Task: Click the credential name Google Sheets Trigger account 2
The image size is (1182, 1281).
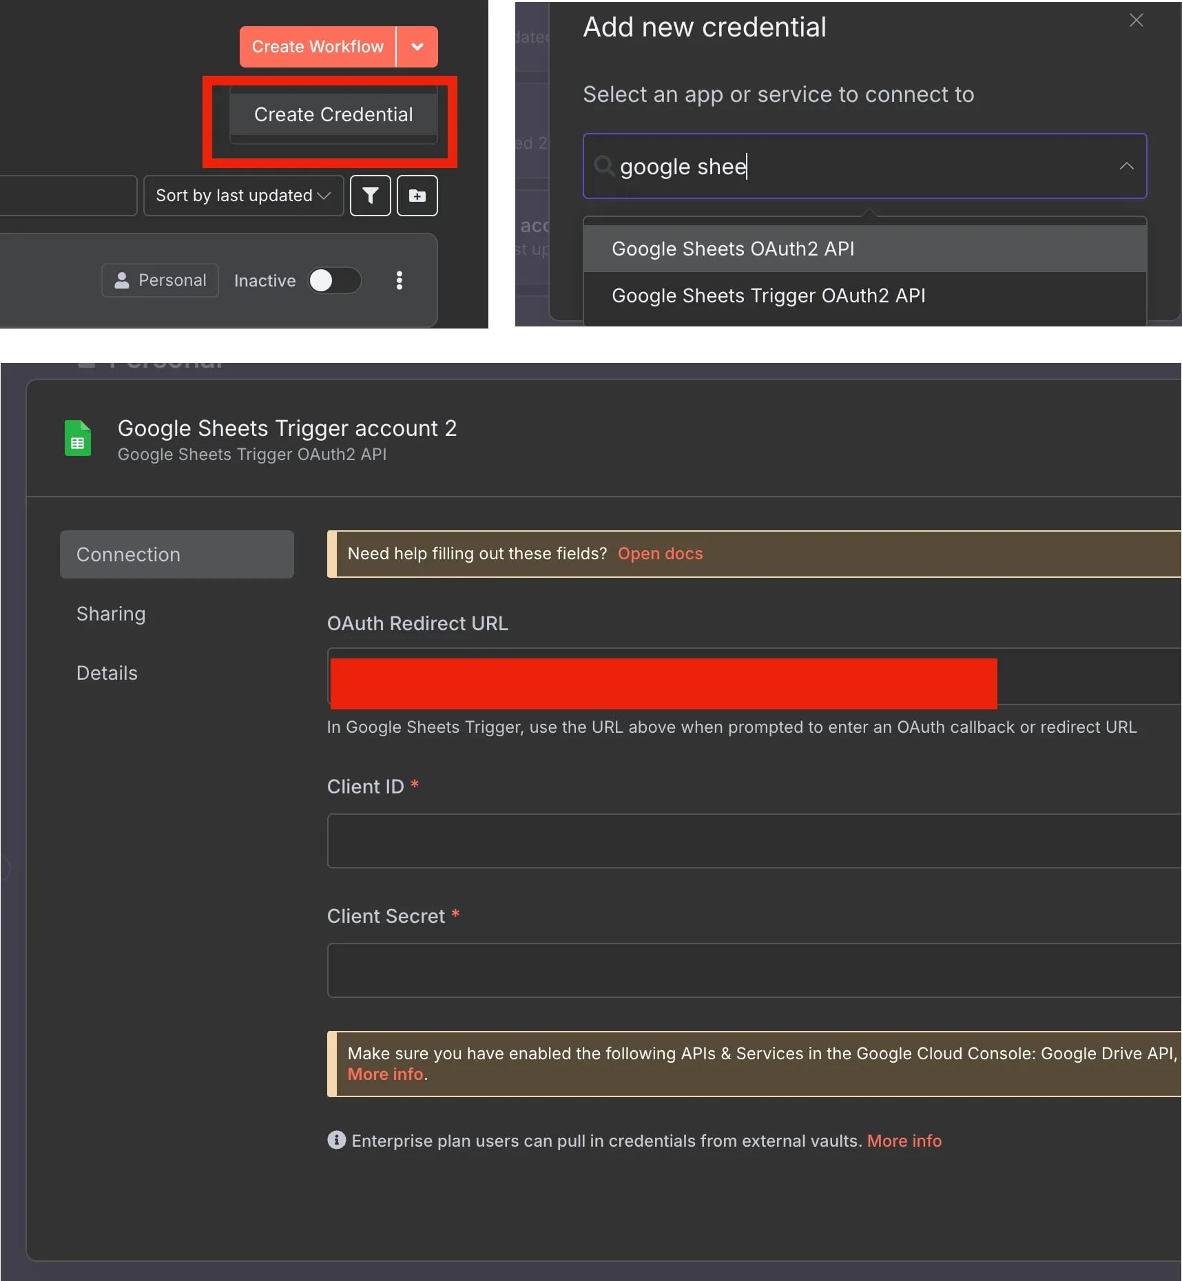Action: point(287,428)
